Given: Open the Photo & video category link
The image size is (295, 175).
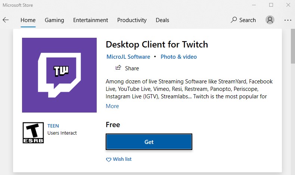Looking at the screenshot, I should click(178, 57).
